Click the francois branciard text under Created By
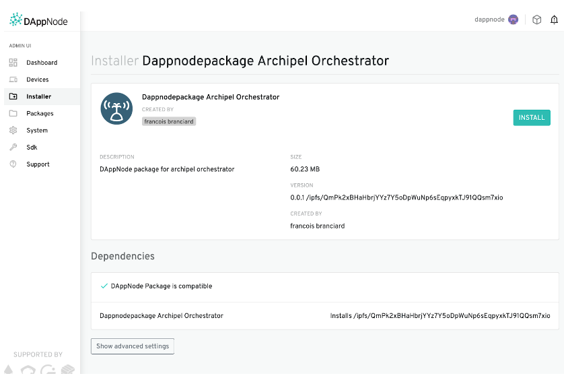The width and height of the screenshot is (566, 380). pos(317,226)
